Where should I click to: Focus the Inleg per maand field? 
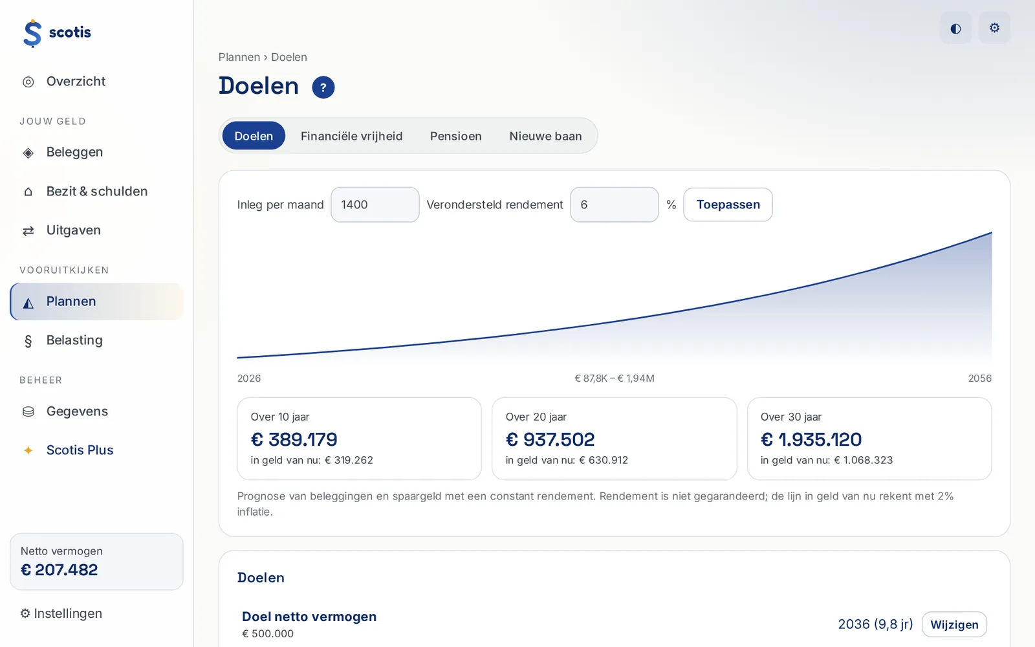[375, 204]
